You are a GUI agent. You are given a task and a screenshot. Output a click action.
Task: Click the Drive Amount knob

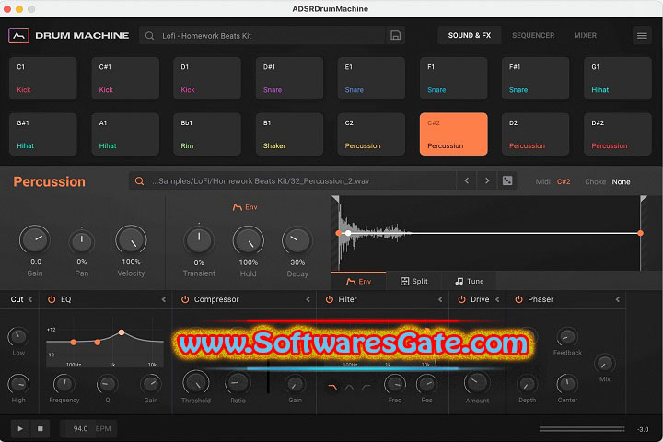[x=477, y=383]
